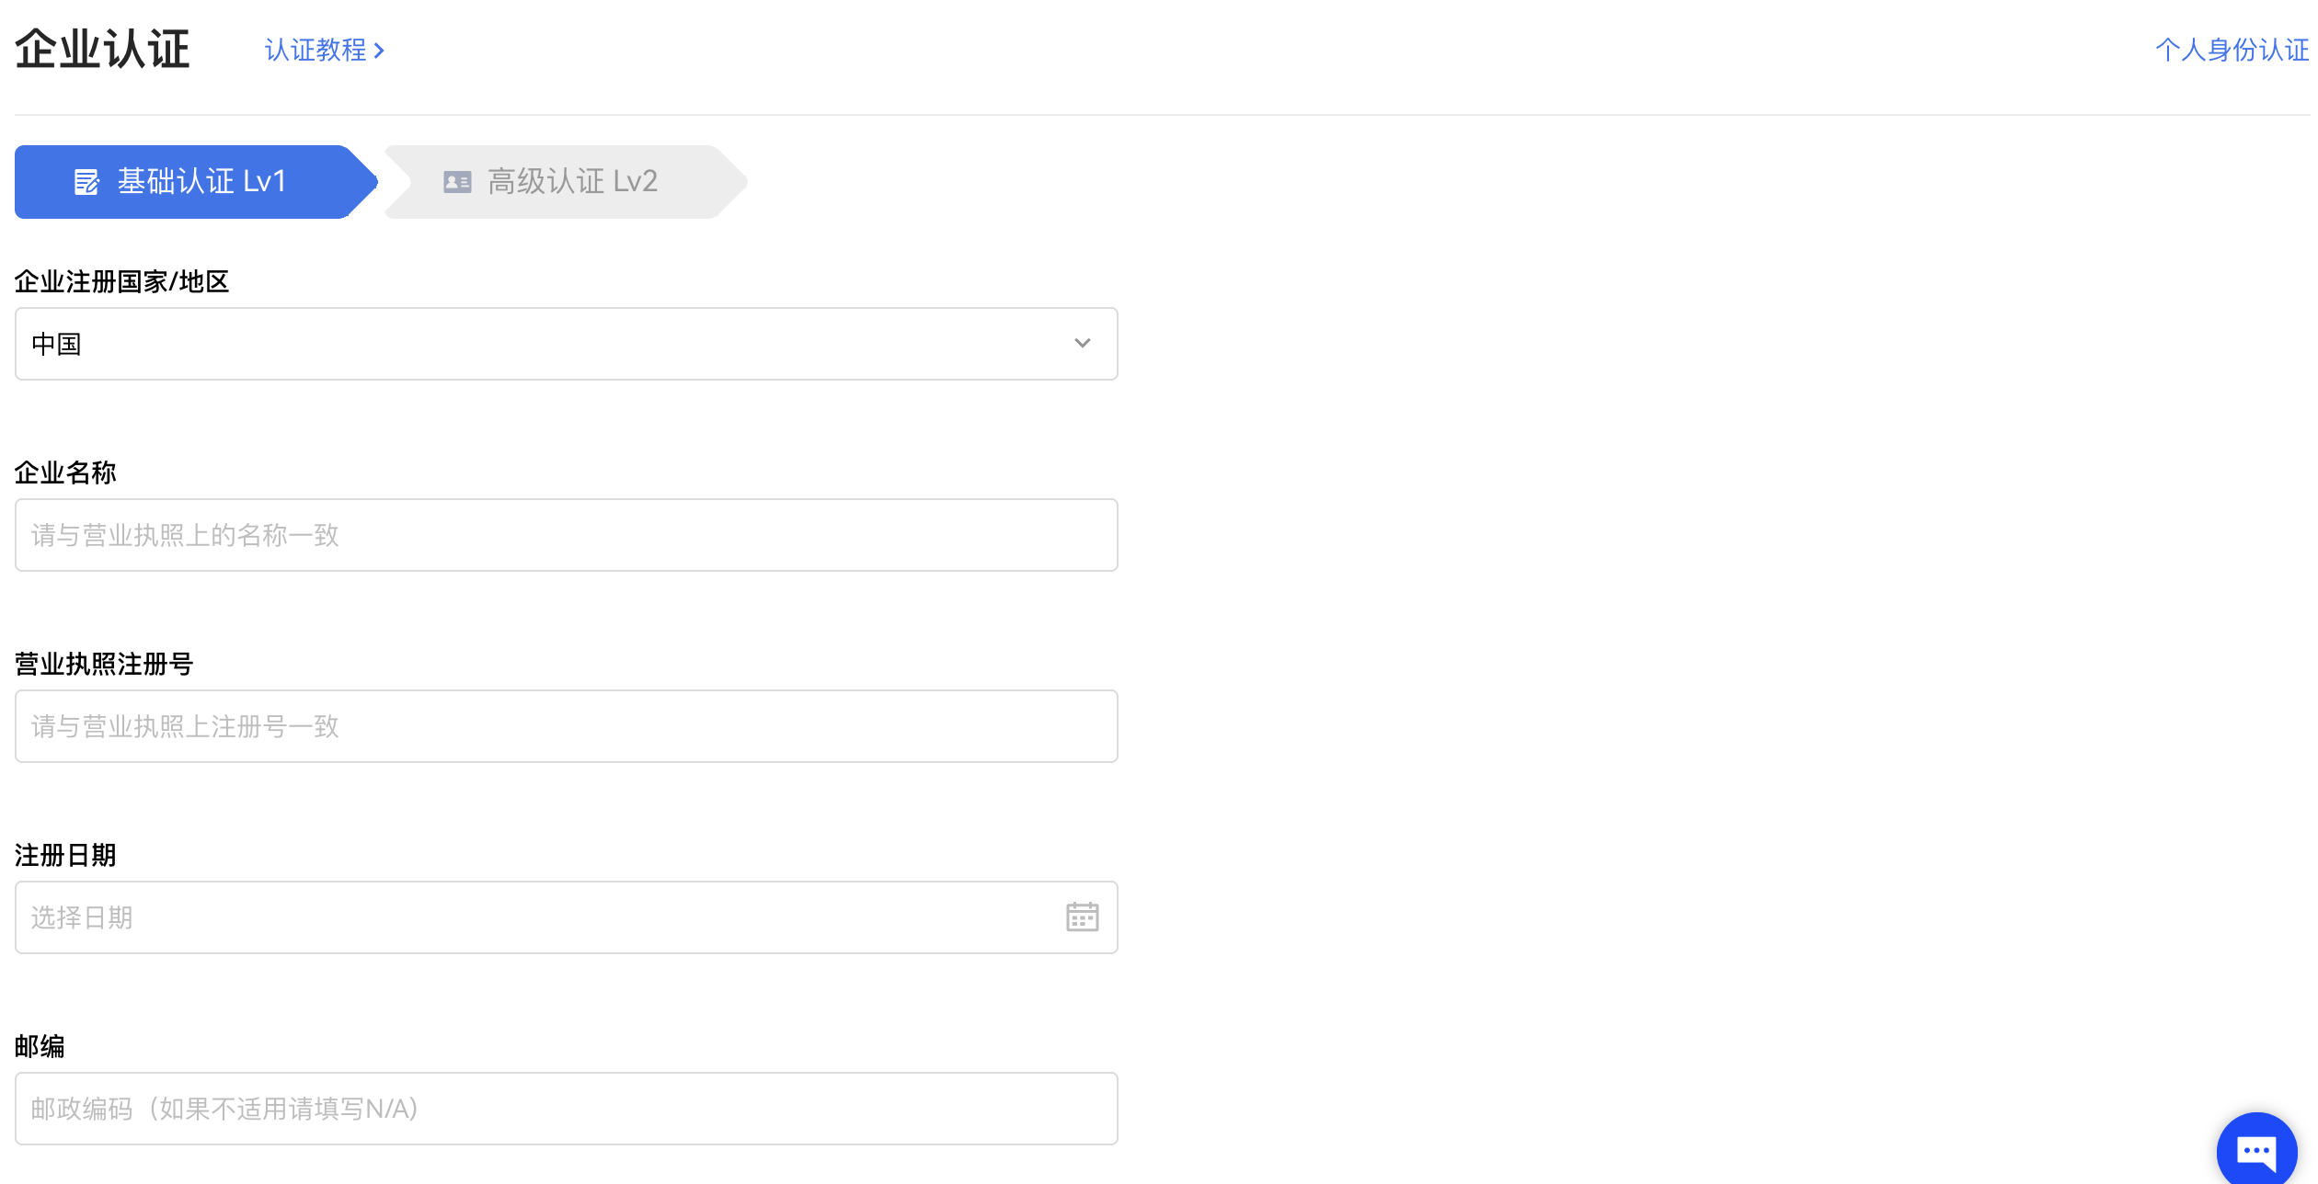Go to 个人身份认证 link
The height and width of the screenshot is (1184, 2318).
2232,51
